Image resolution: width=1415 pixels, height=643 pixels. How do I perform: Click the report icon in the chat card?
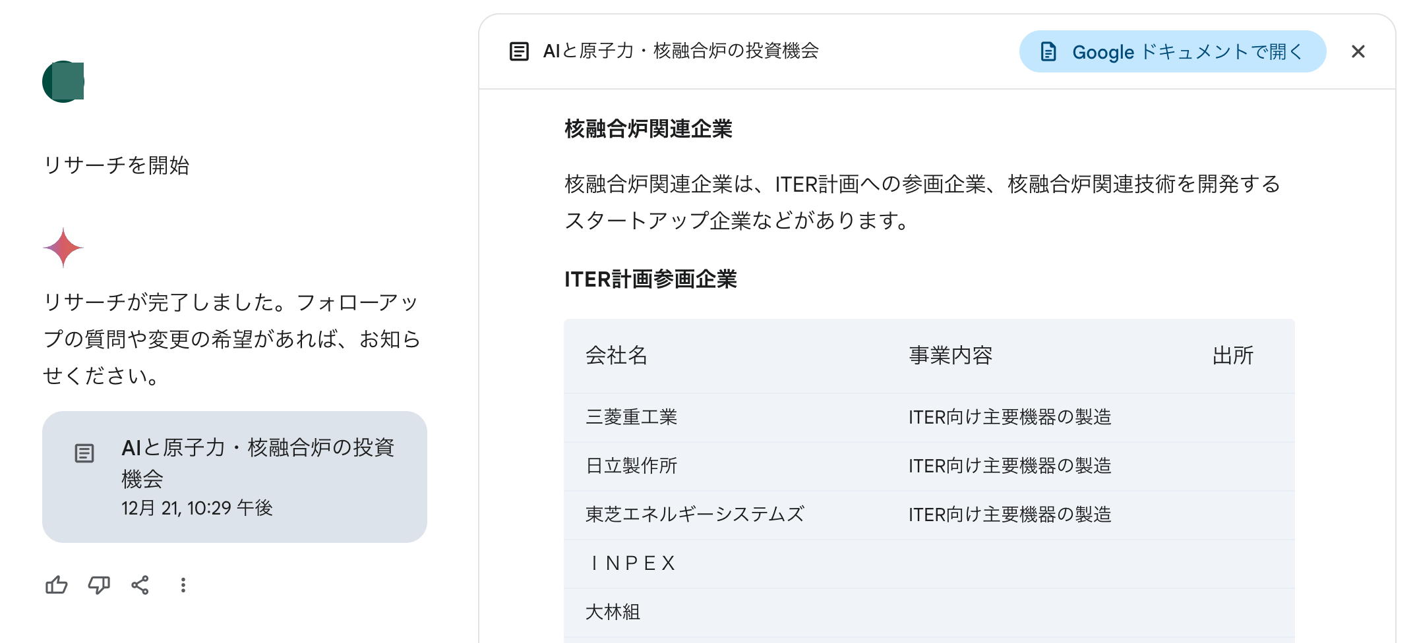(84, 453)
